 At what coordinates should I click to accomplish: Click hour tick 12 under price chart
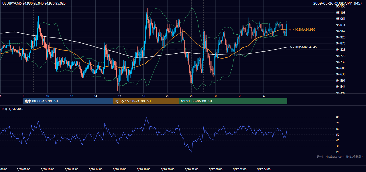pos(72,96)
